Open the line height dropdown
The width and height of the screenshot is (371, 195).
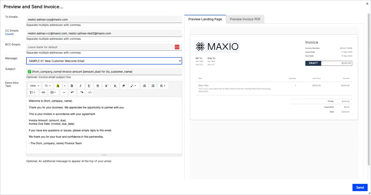pyautogui.click(x=33, y=92)
